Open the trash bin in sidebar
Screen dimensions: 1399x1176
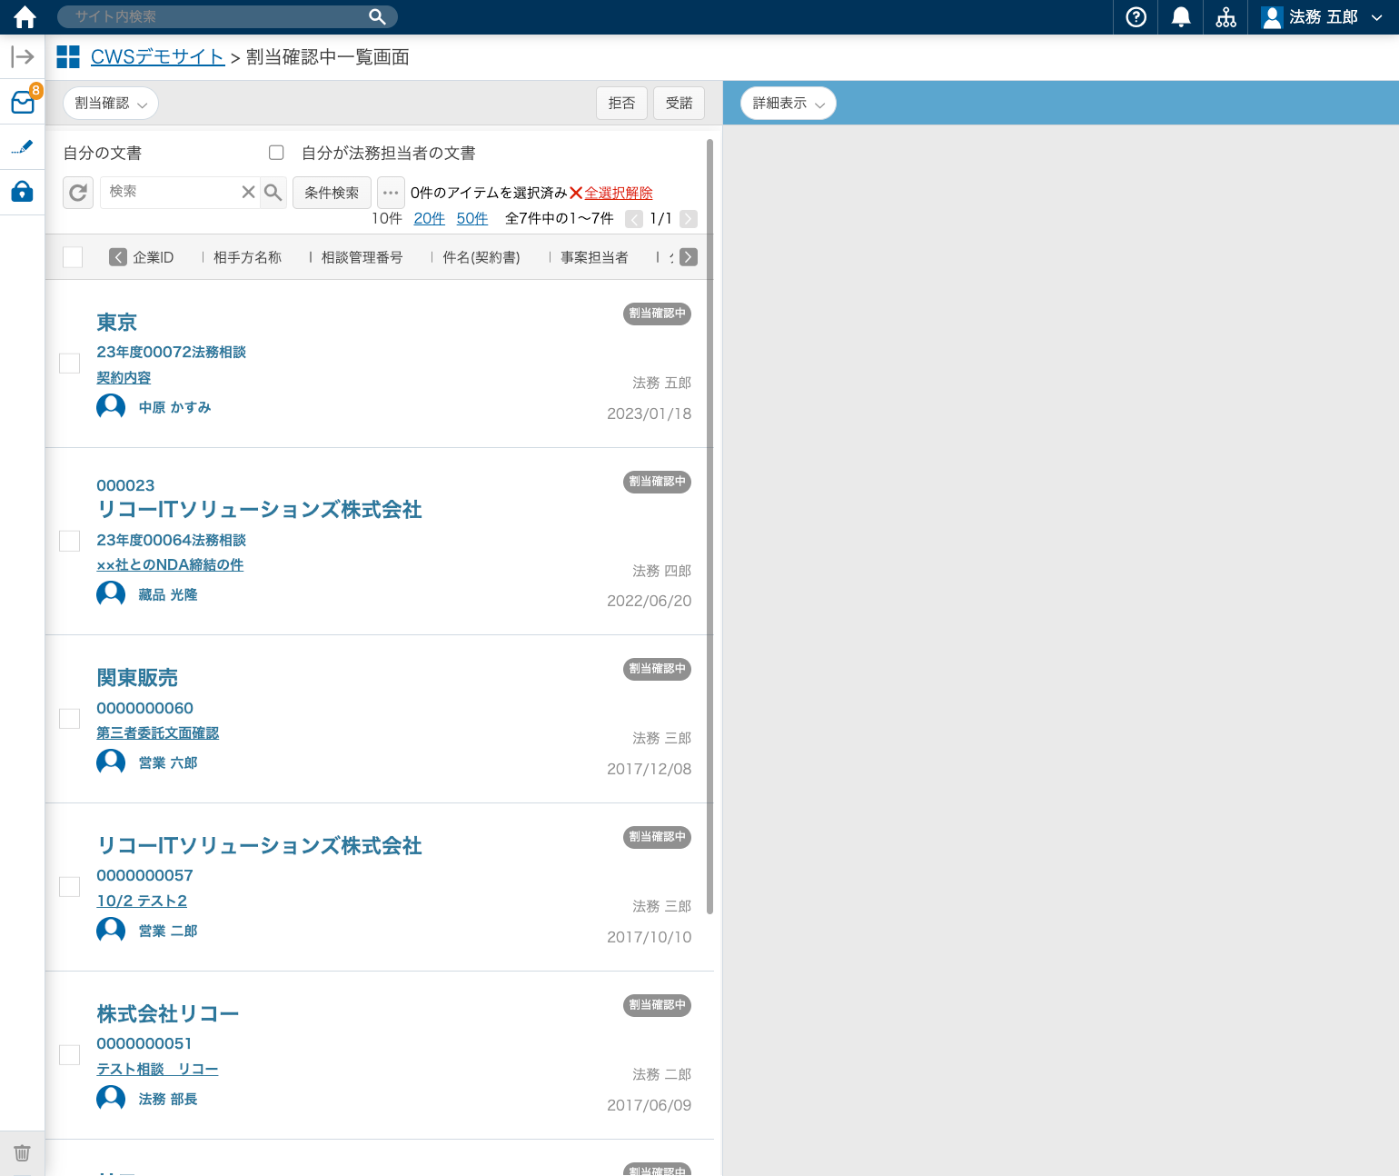coord(23,1152)
